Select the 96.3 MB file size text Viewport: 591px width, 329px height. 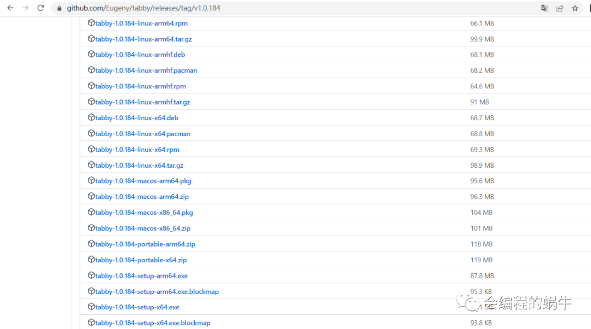pos(482,197)
